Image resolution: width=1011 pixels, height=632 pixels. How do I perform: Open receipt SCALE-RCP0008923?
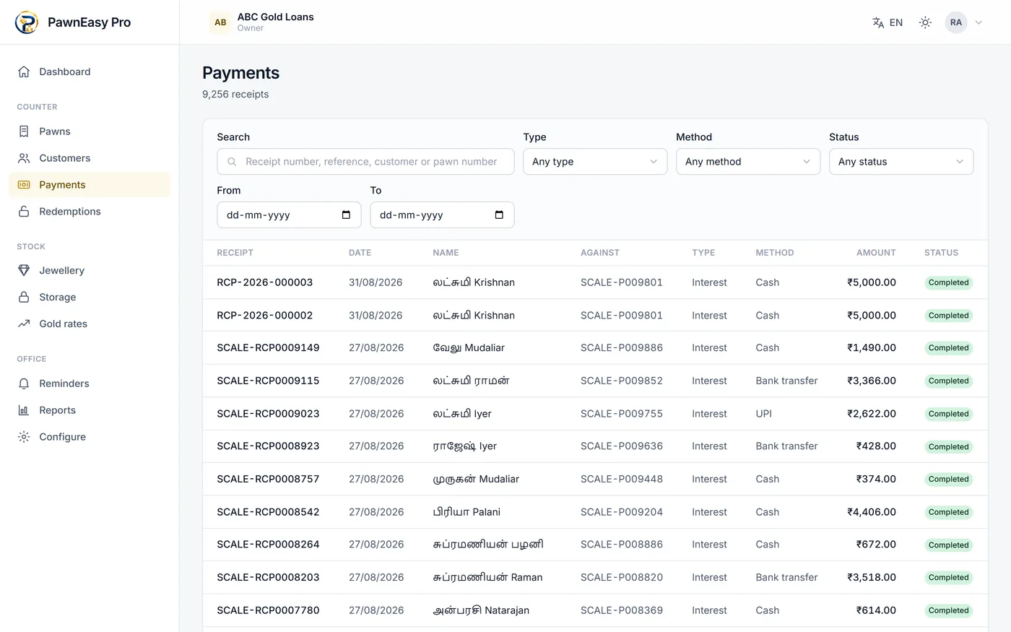click(268, 446)
